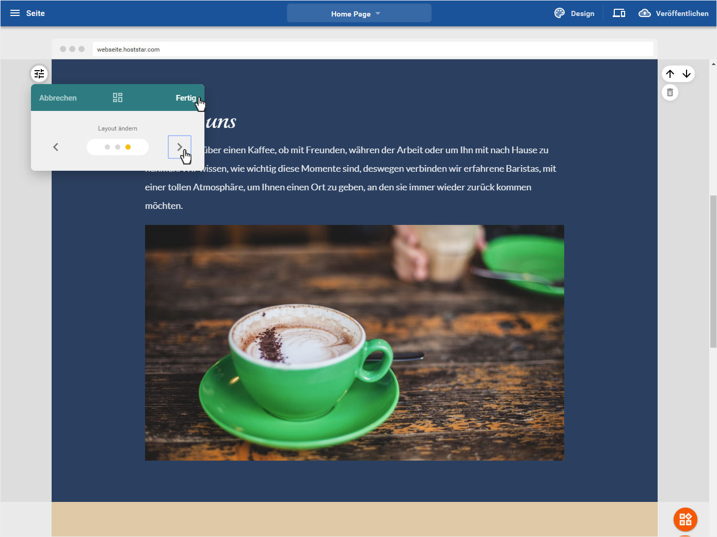Click the italic heading ending in 'uns'
The image size is (717, 537).
(221, 122)
